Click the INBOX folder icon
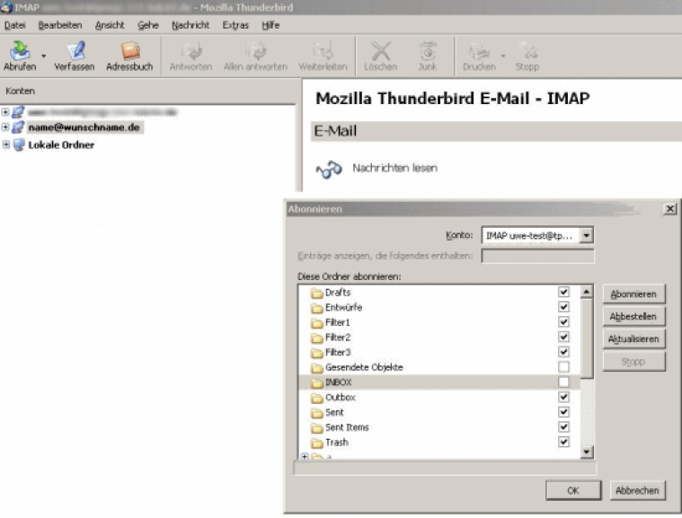This screenshot has height=518, width=682. pos(316,382)
